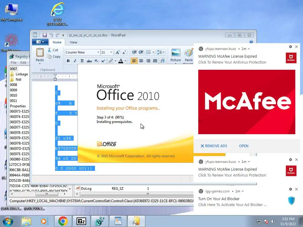The width and height of the screenshot is (303, 227).
Task: Toggle Strikethrough formatting
Action: (89, 61)
